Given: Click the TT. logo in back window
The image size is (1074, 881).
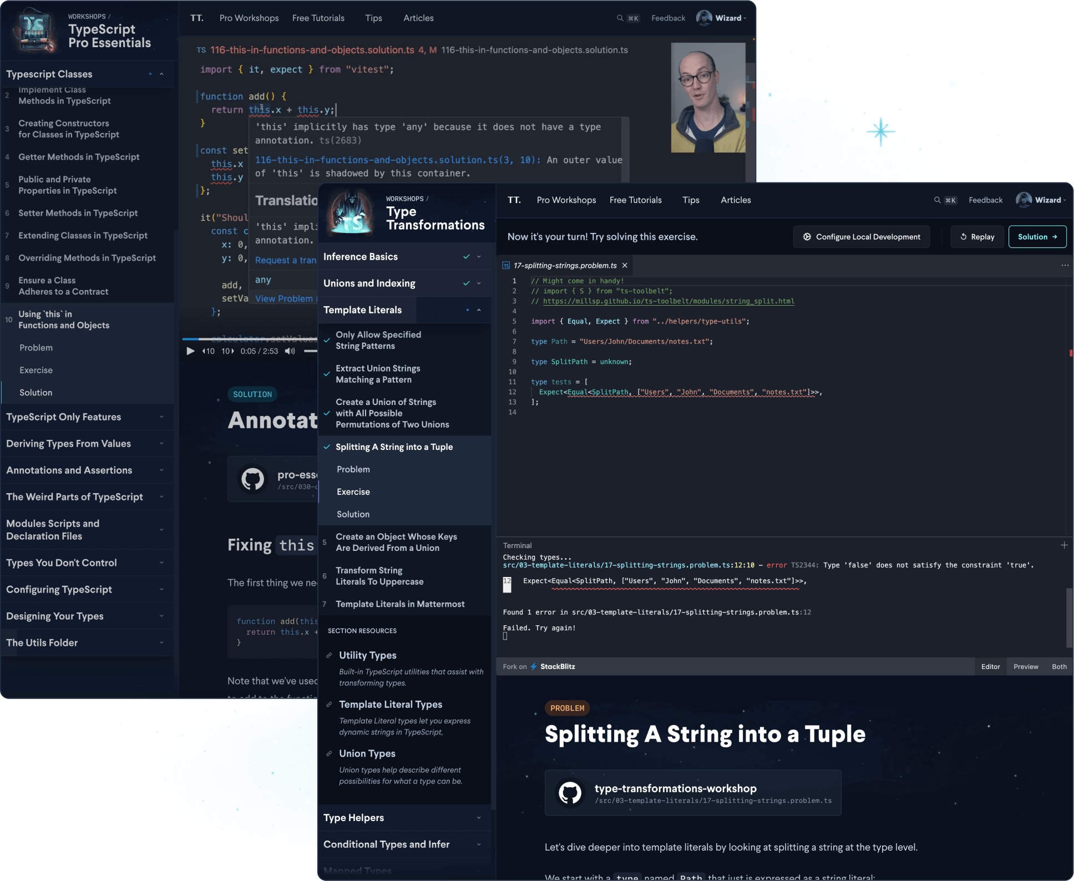Looking at the screenshot, I should [197, 18].
